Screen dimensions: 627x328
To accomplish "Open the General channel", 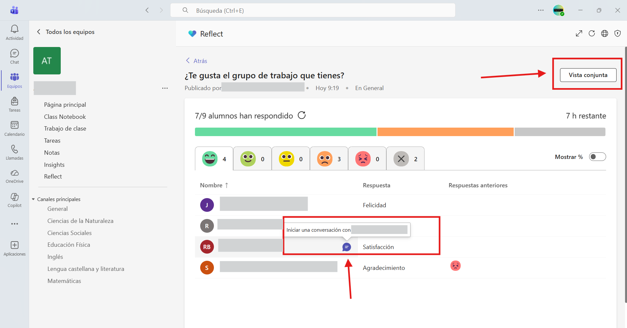I will [57, 209].
